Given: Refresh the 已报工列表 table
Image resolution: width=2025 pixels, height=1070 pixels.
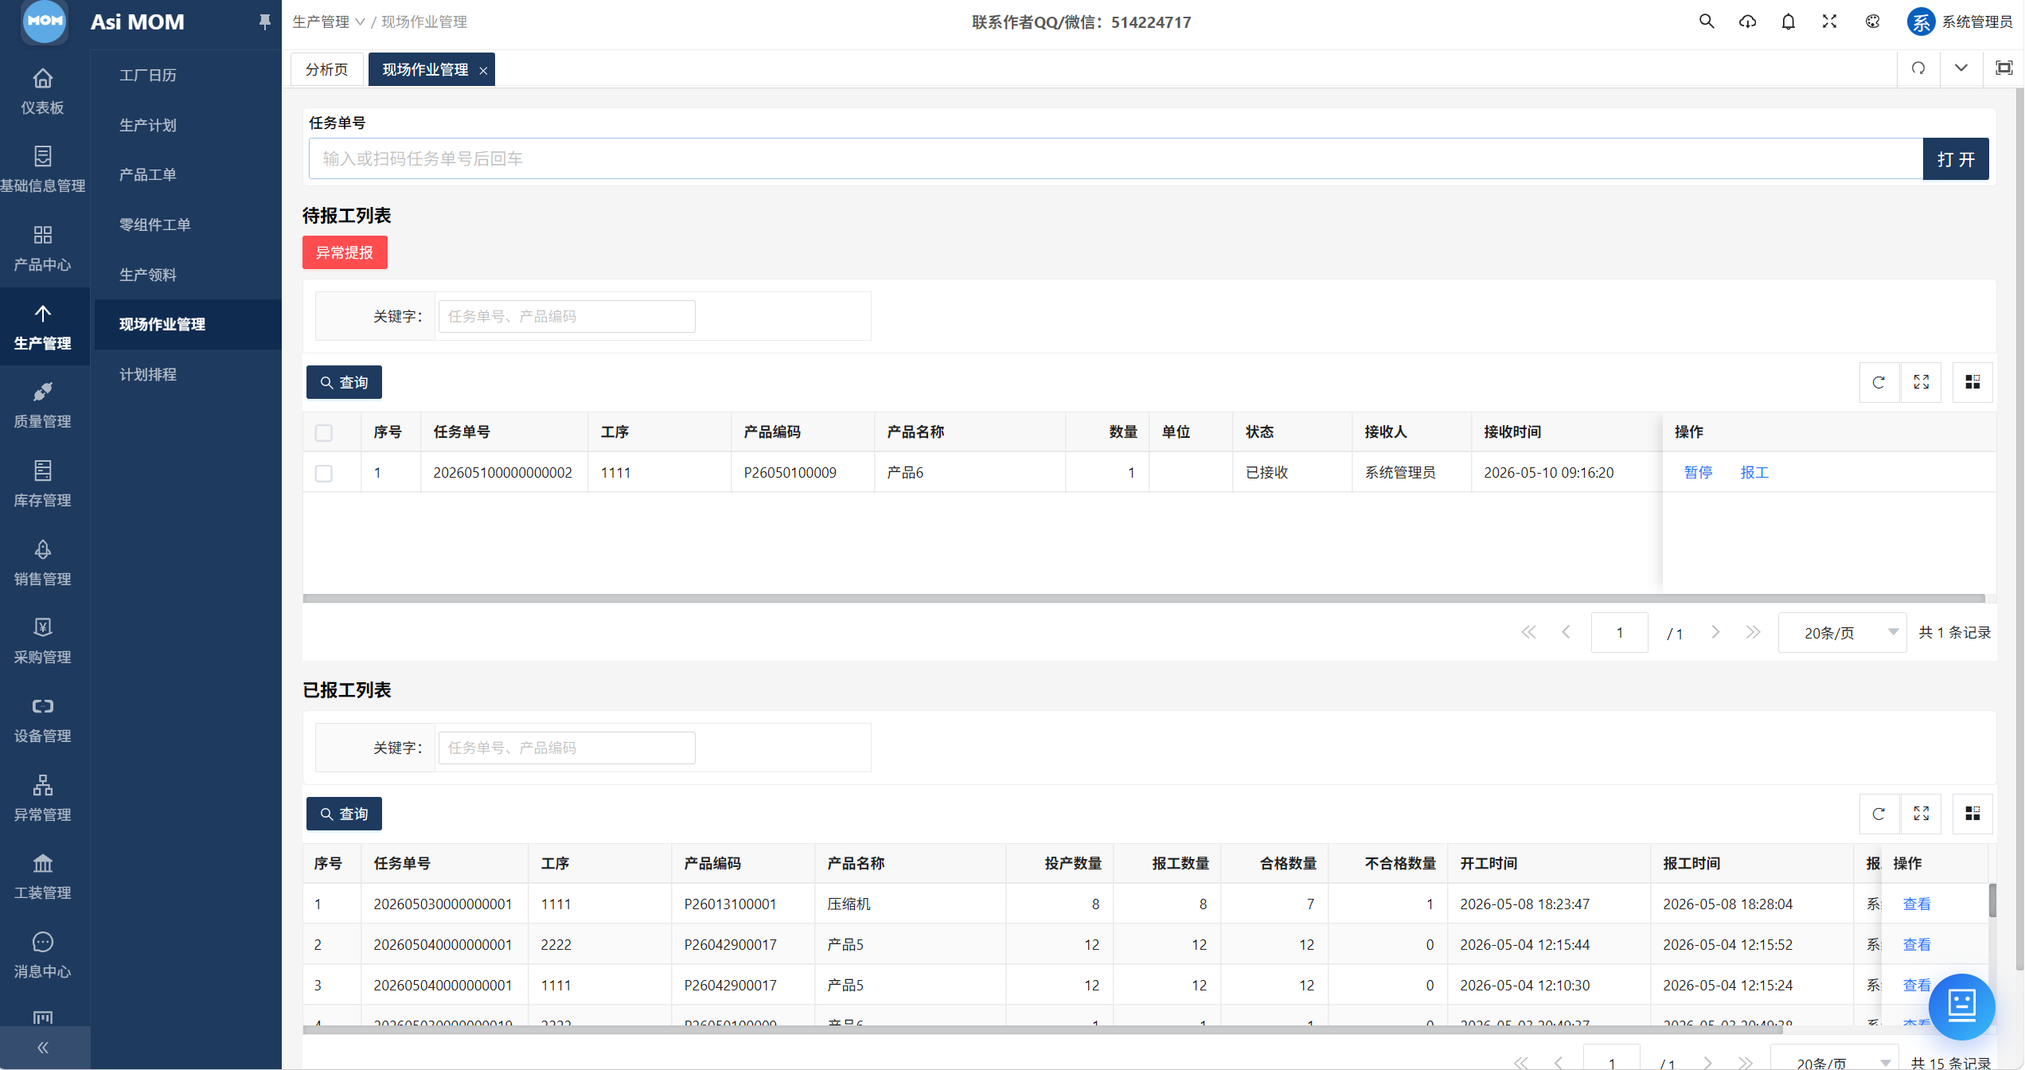Looking at the screenshot, I should (1879, 814).
